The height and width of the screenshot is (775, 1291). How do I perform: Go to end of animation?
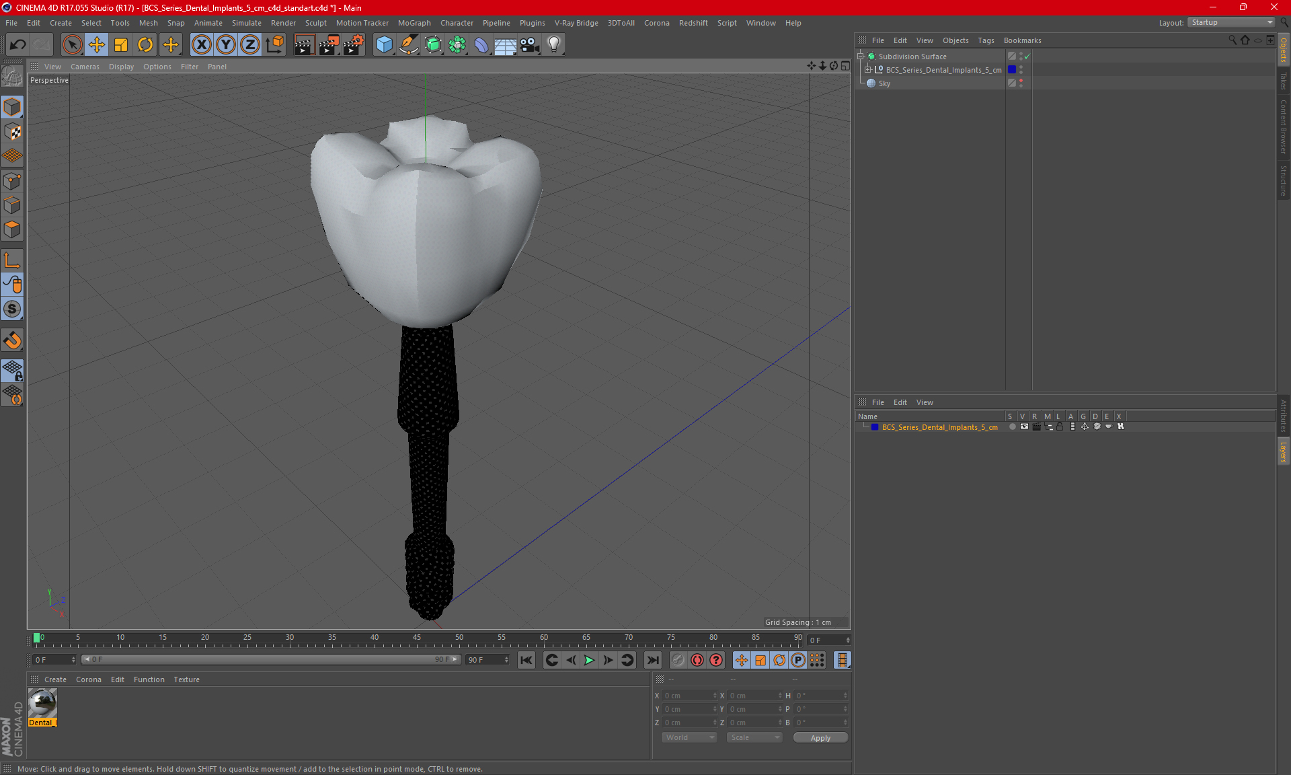pyautogui.click(x=652, y=660)
